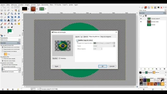Click OK in the lighting effects dialog
Screen dimensions: 167x94
pos(103,66)
